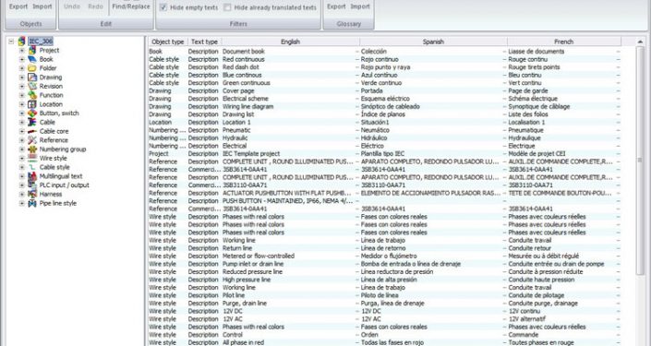Click the Cable tree icon
This screenshot has width=651, height=346.
click(32, 122)
